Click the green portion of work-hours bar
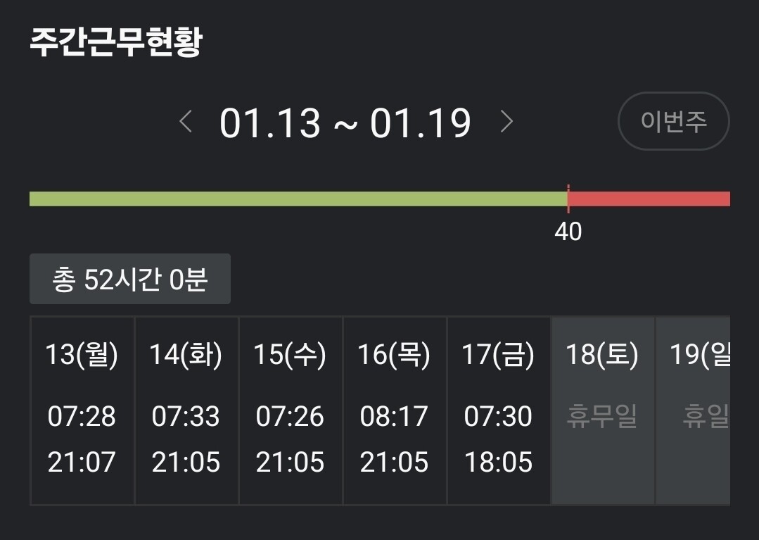759x540 pixels. [x=298, y=199]
